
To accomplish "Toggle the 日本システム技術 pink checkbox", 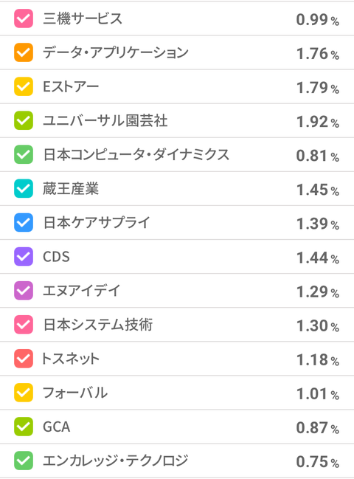I will (x=24, y=325).
